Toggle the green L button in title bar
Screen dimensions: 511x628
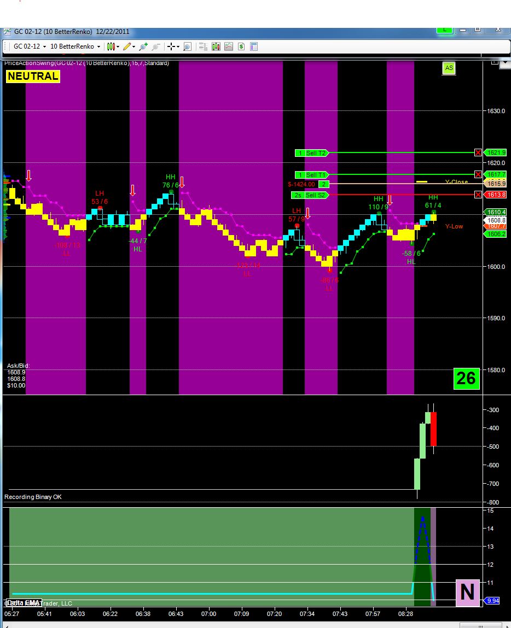(x=444, y=30)
